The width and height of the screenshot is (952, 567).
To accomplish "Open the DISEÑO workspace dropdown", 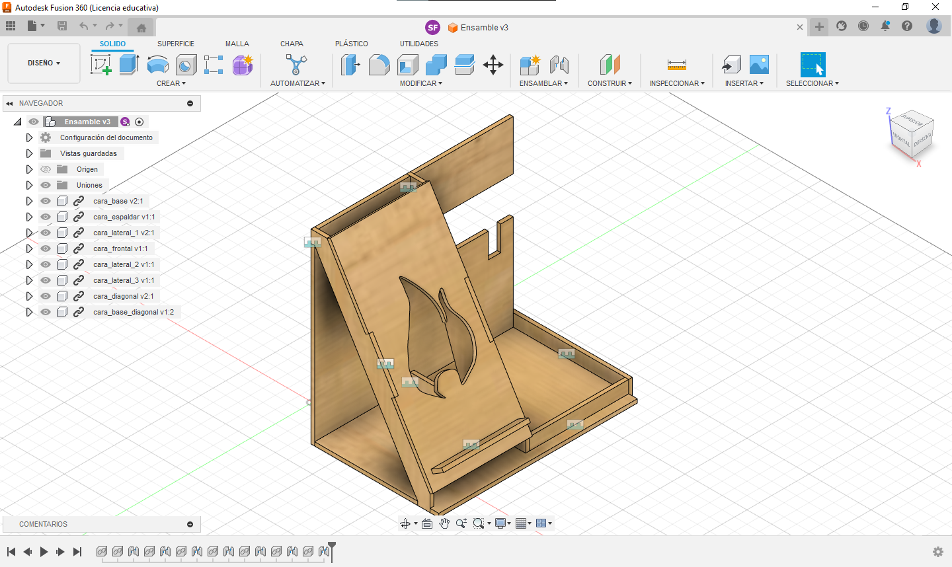I will pos(44,63).
